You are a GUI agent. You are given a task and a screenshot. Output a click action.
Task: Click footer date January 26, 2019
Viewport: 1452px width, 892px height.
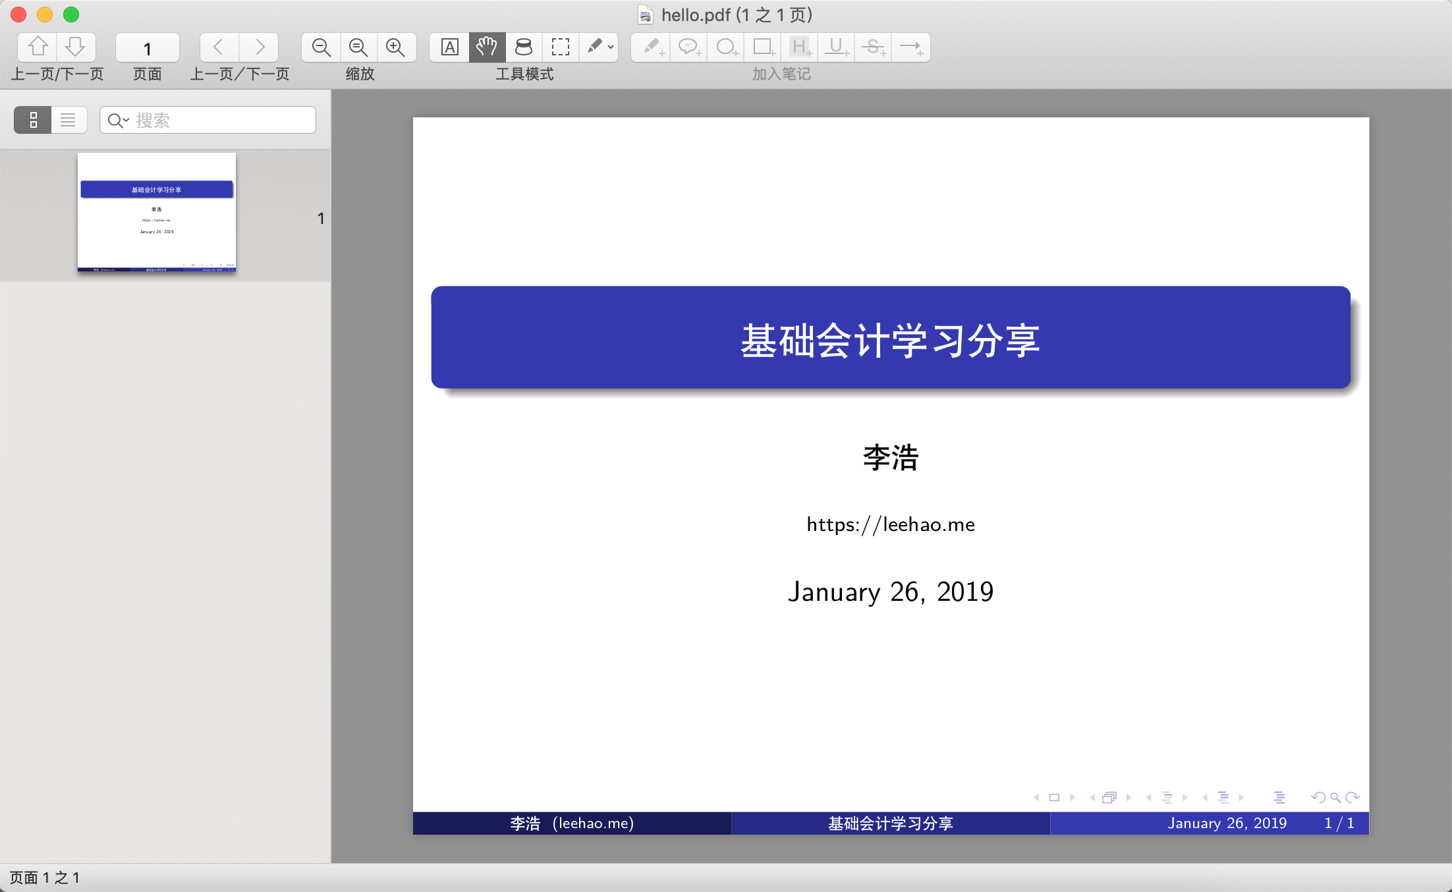click(1227, 823)
